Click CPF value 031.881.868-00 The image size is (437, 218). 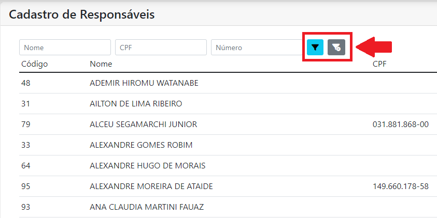tap(401, 124)
